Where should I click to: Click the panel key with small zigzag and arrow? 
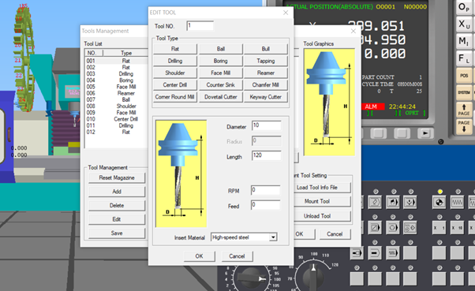point(393,253)
